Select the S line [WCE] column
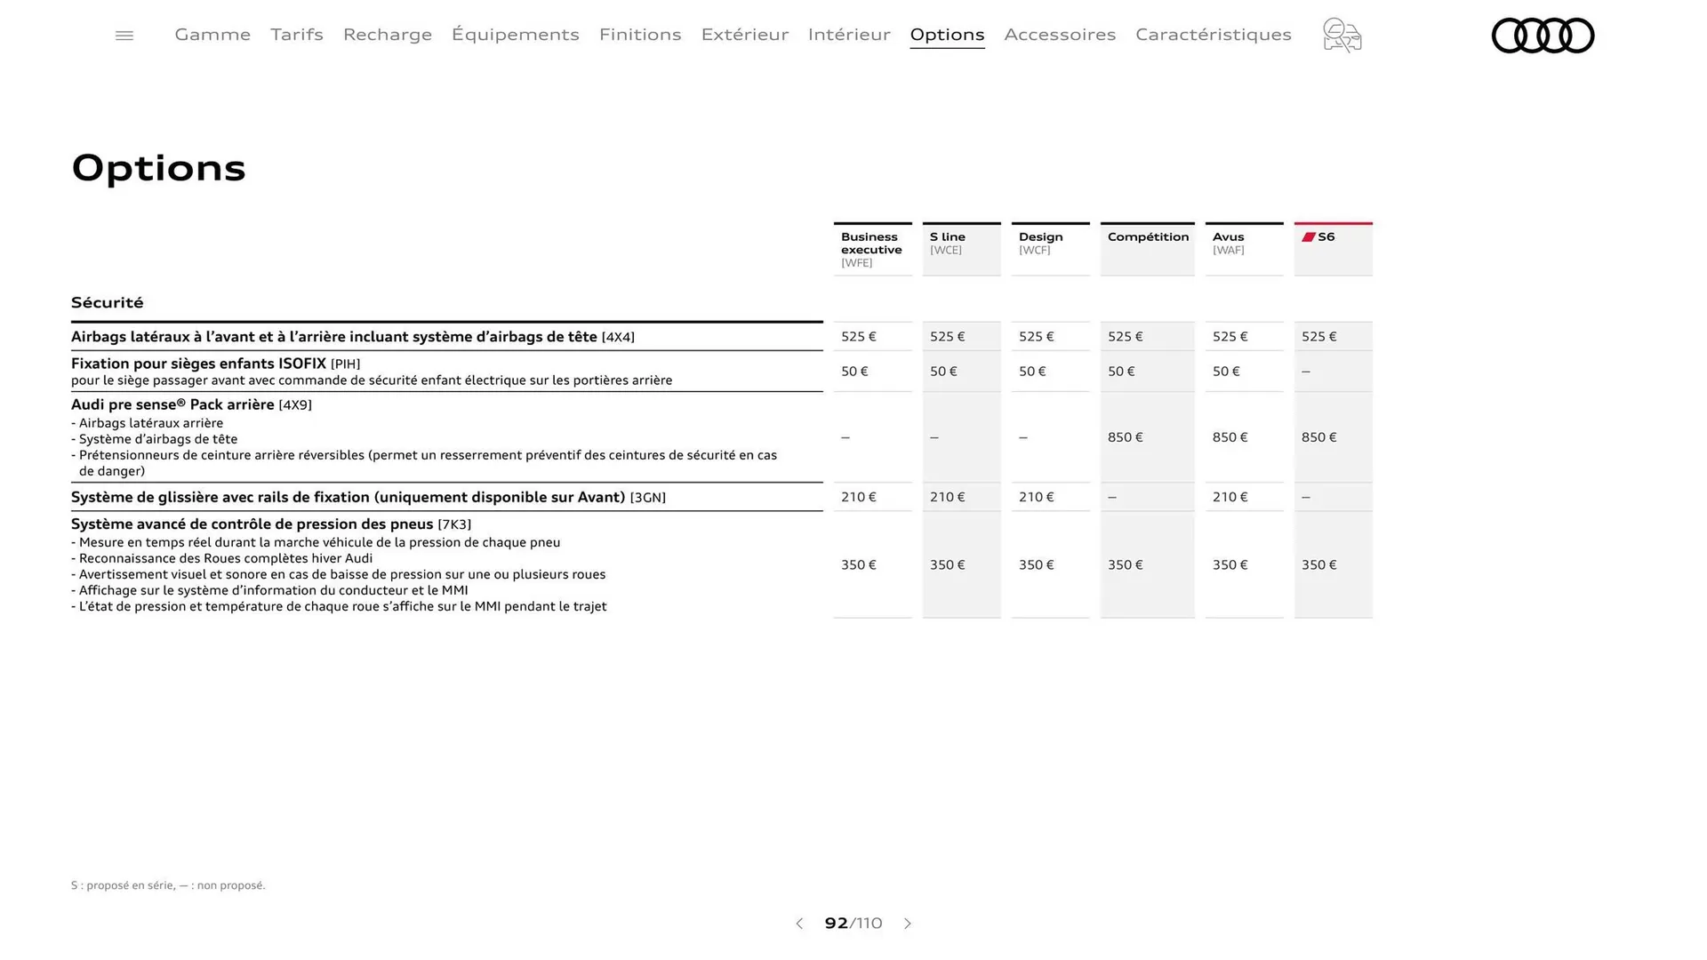The width and height of the screenshot is (1707, 960). click(961, 243)
